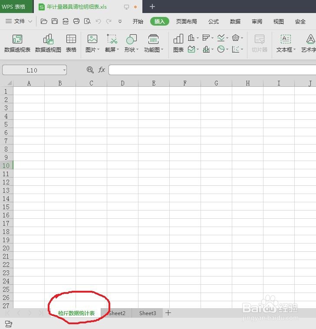
Task: Click the open folder icon
Action: pos(44,21)
